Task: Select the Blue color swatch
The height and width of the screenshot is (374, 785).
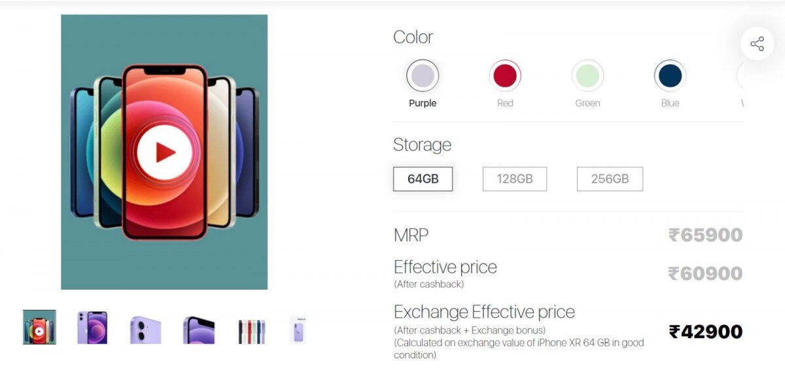Action: click(670, 76)
